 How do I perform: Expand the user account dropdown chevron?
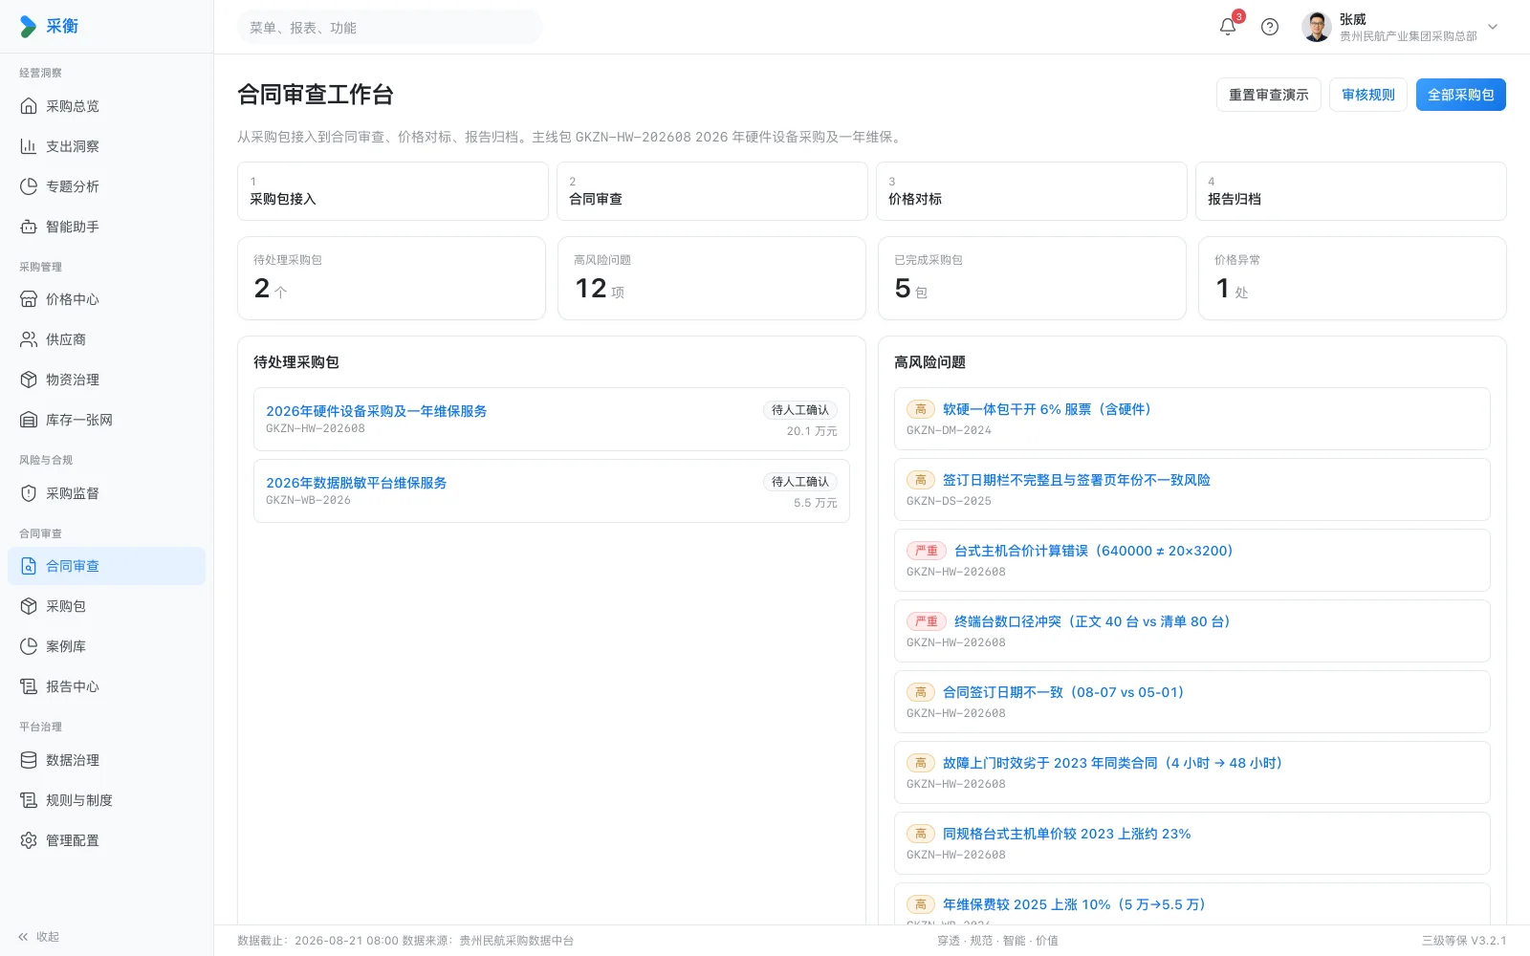click(x=1493, y=27)
